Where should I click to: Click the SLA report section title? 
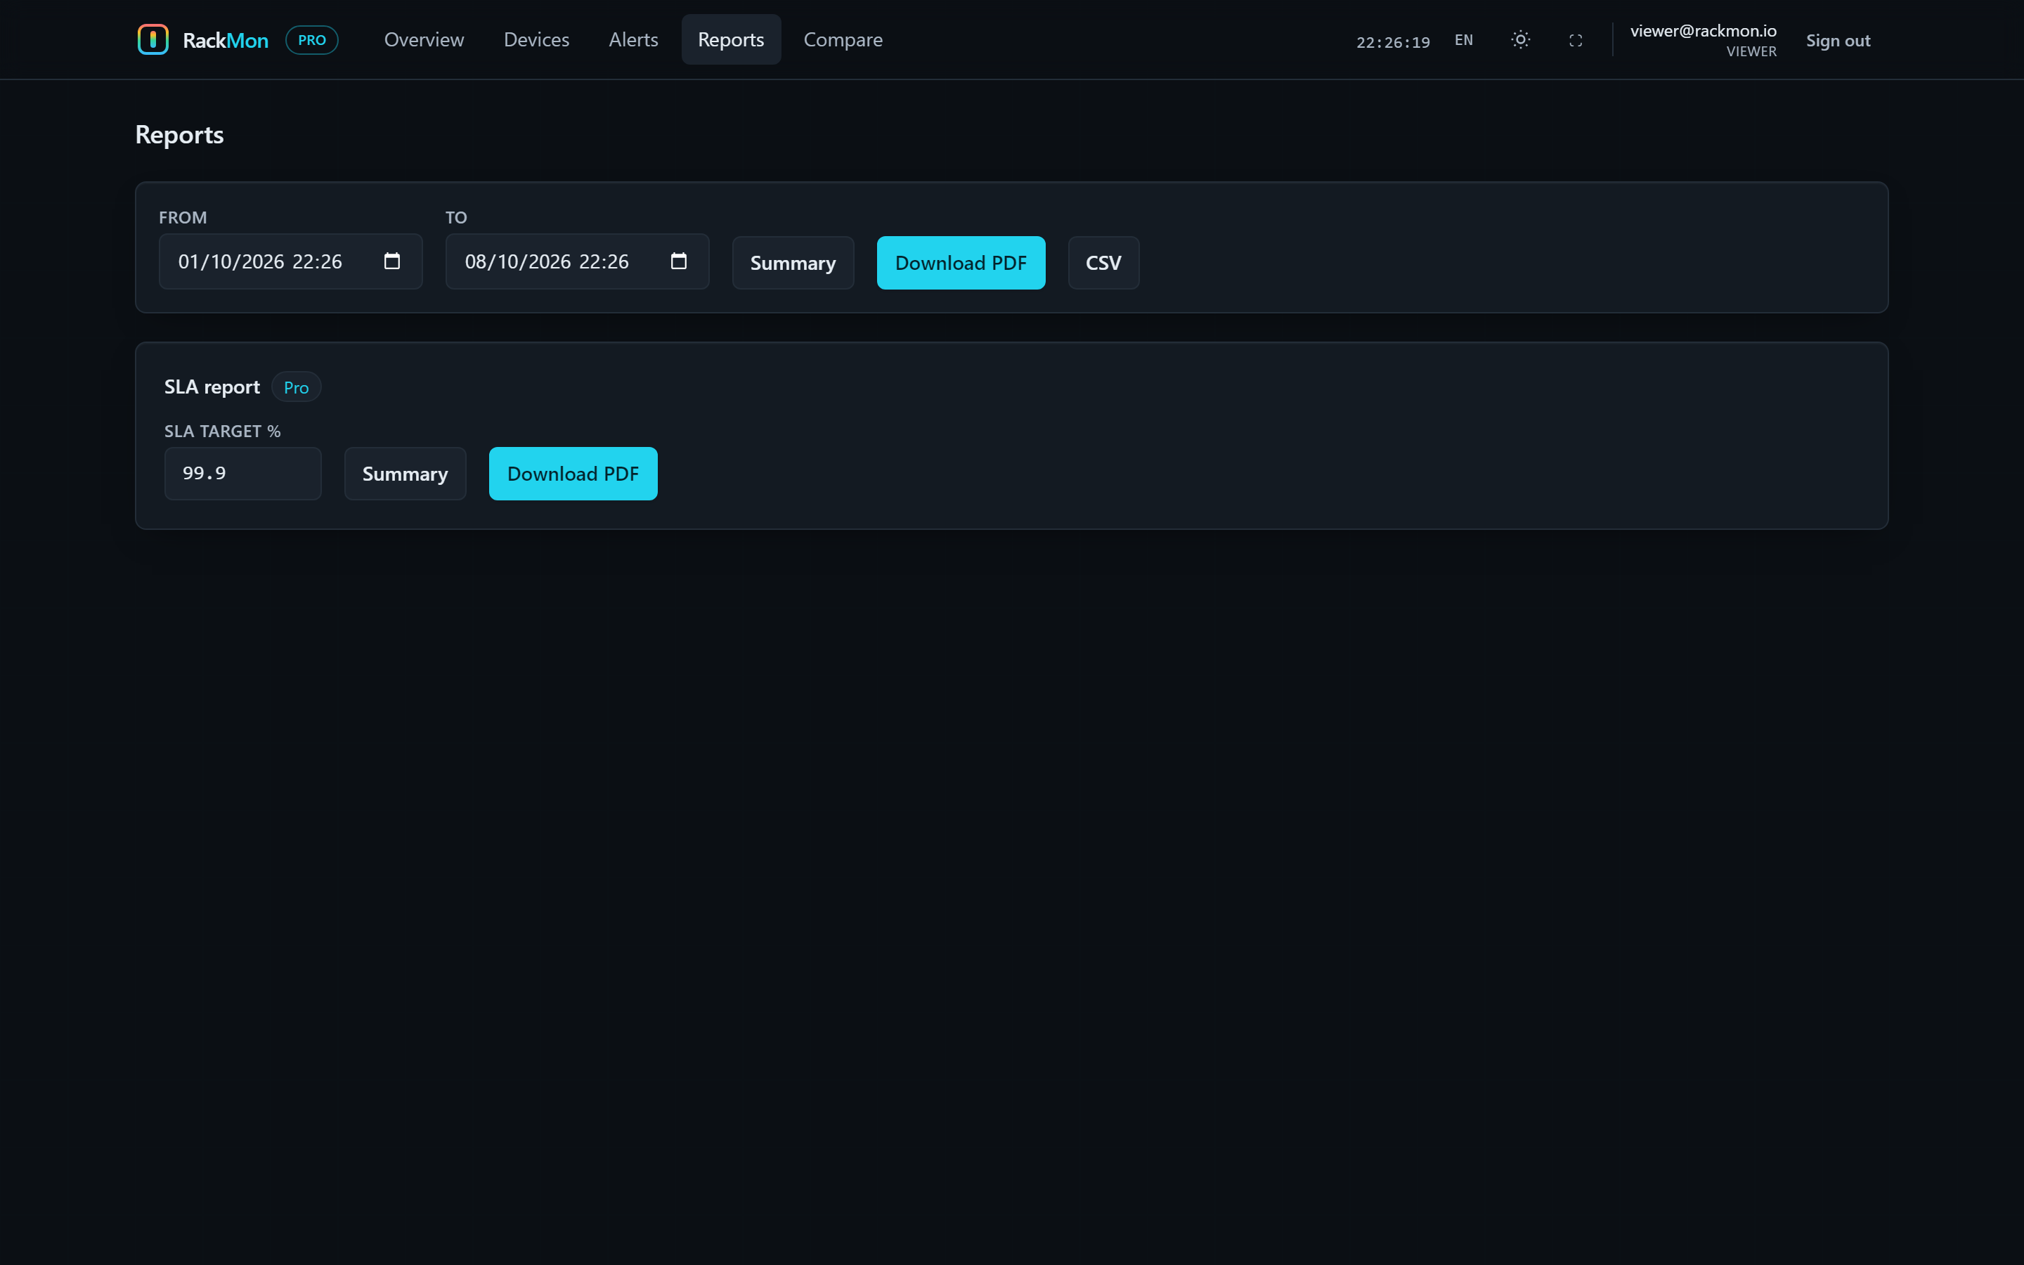[x=212, y=387]
